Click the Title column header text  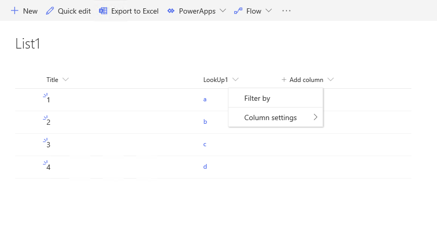click(x=52, y=80)
